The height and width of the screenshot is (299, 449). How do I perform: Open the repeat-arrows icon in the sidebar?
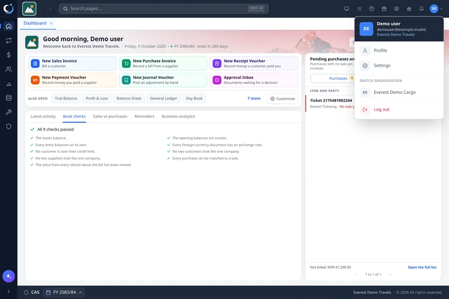[x=8, y=41]
